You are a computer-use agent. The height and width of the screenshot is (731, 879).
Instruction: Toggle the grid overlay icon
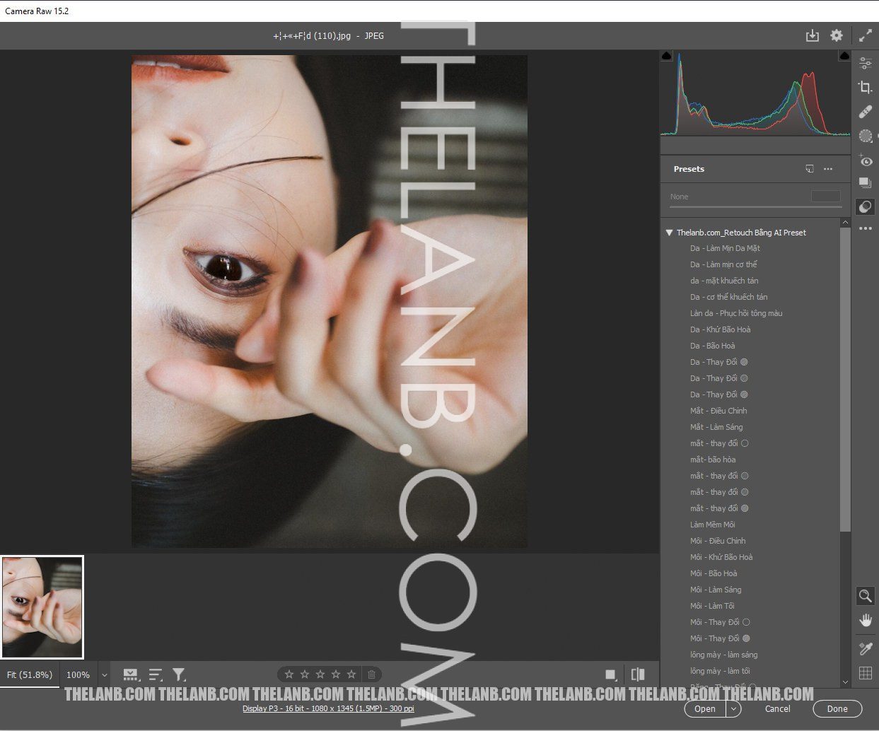[x=865, y=673]
